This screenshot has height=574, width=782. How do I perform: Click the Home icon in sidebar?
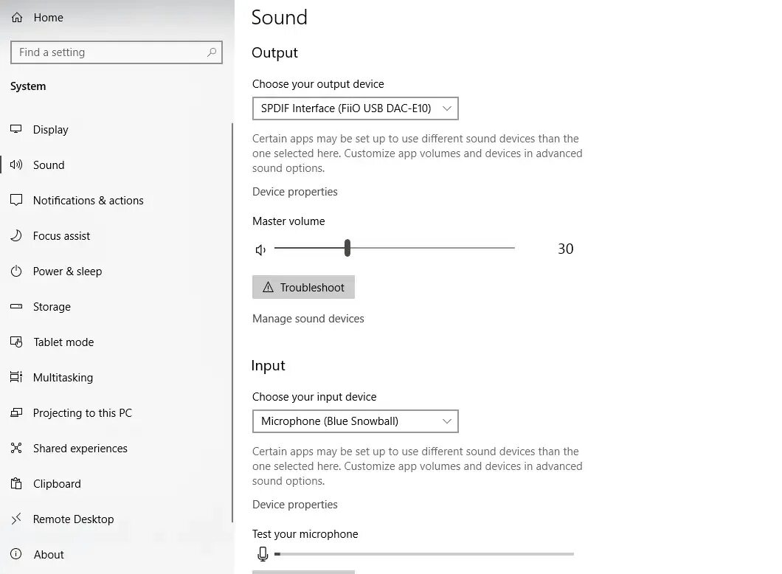pos(17,18)
